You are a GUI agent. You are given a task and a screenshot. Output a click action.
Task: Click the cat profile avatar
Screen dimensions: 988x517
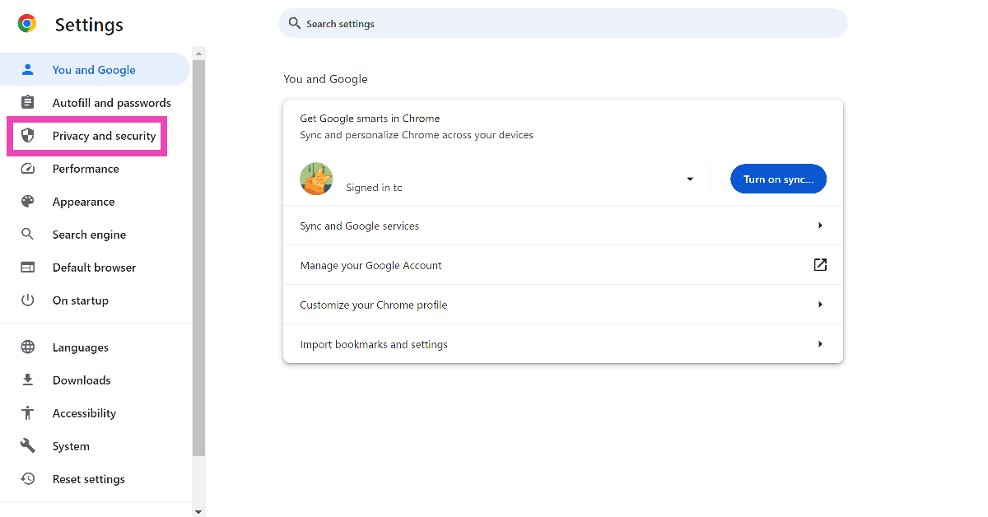pos(316,179)
